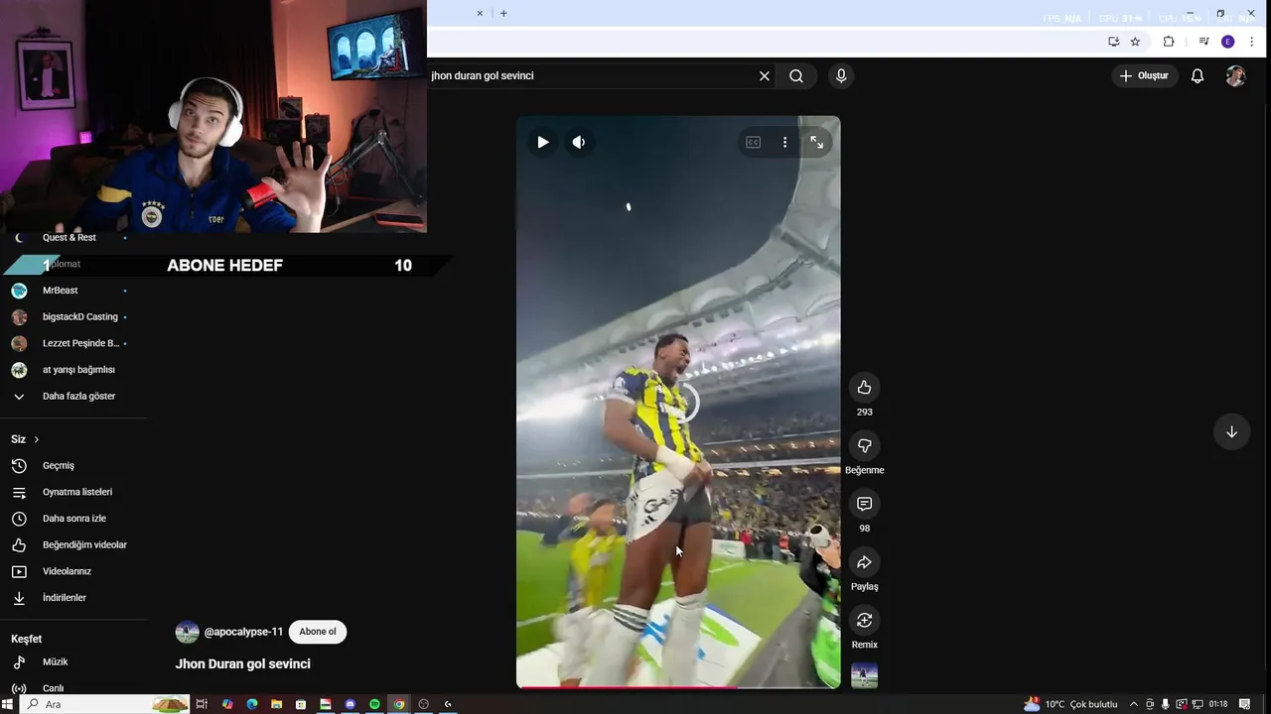This screenshot has height=714, width=1271.
Task: Open File Explorer from the taskbar
Action: [x=276, y=704]
